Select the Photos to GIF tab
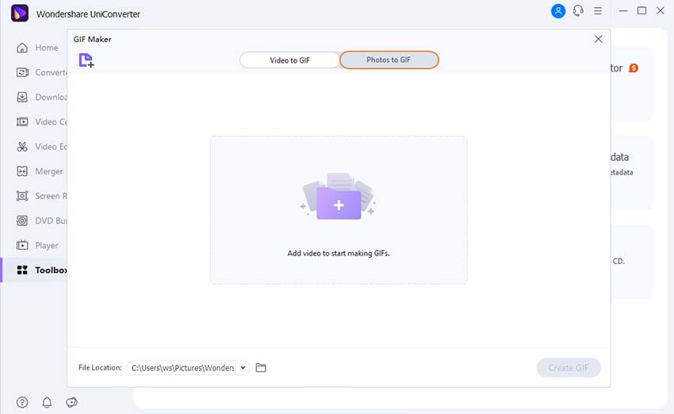The image size is (674, 414). [389, 59]
